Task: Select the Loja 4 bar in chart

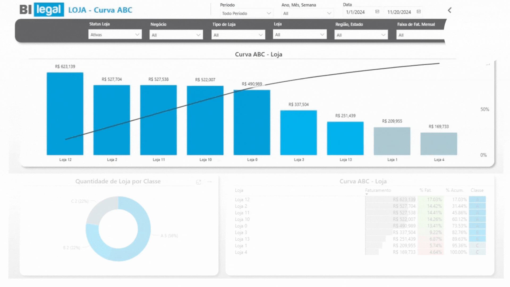Action: coord(439,144)
